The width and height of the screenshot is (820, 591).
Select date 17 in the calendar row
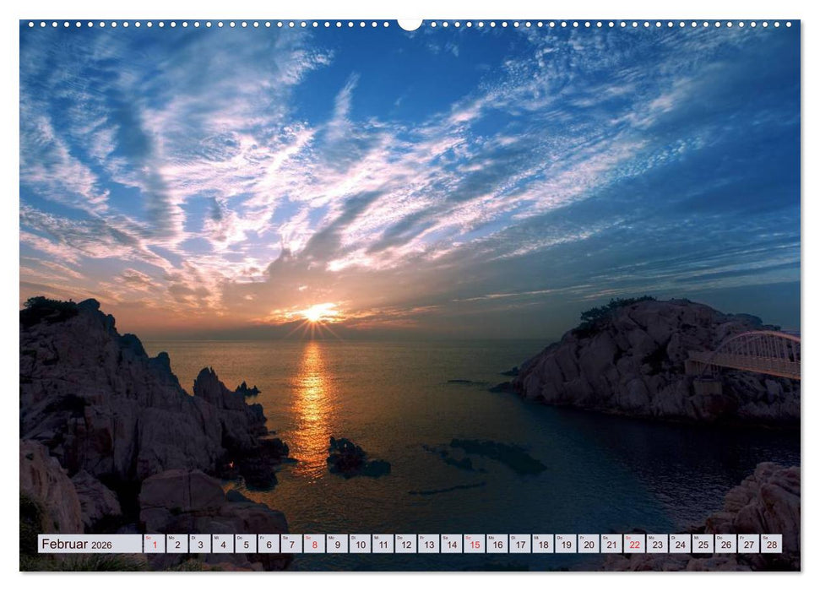(519, 545)
